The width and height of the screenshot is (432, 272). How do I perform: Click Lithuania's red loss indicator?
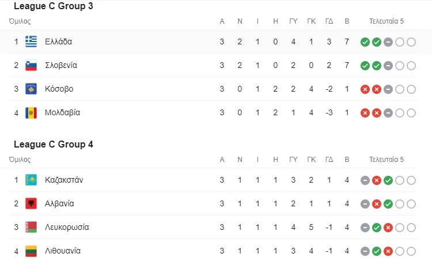click(388, 251)
